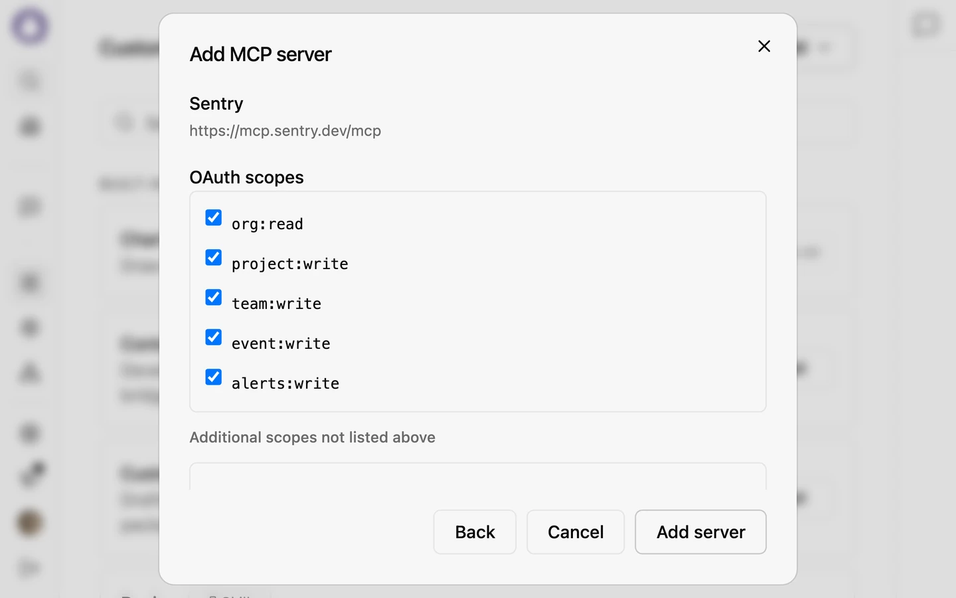Image resolution: width=956 pixels, height=598 pixels.
Task: Toggle the project:write scope checkbox
Action: pos(213,257)
